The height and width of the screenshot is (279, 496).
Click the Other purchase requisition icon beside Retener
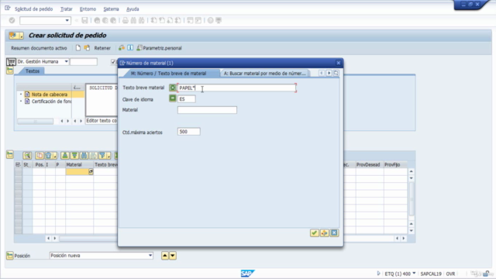pos(87,48)
